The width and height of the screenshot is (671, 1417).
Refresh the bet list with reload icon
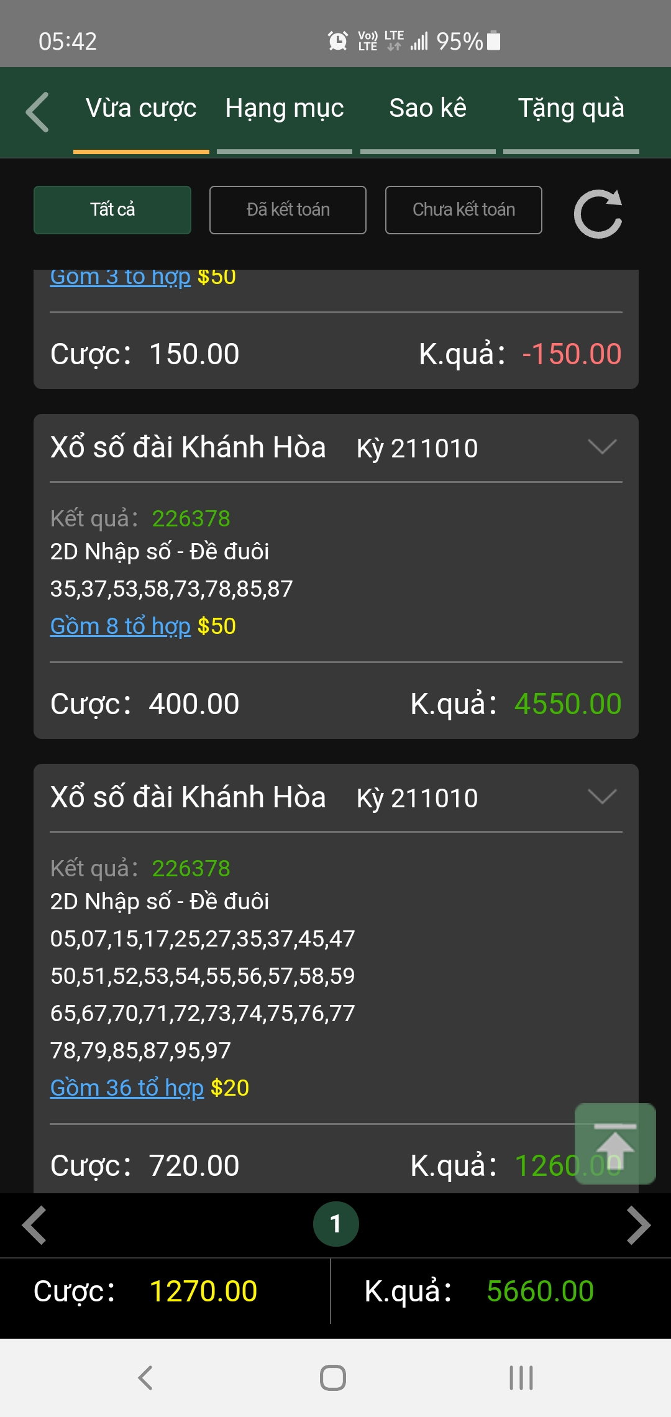(598, 213)
